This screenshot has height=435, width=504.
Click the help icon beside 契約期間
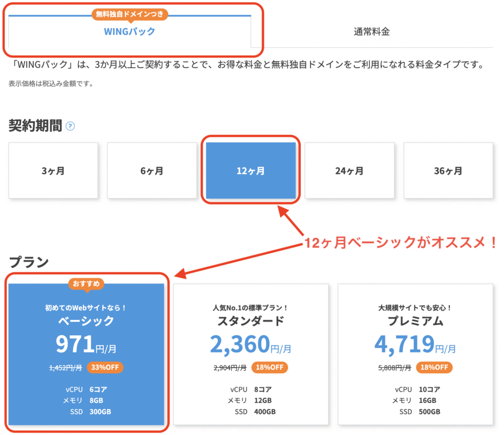[70, 126]
